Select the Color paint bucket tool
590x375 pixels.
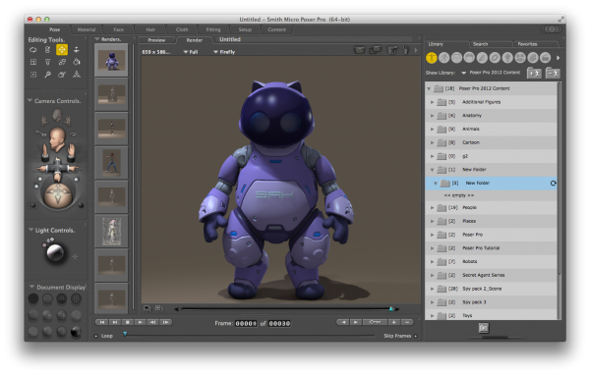point(77,62)
